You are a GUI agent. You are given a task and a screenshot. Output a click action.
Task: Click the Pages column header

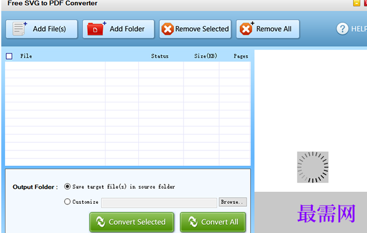pos(241,57)
